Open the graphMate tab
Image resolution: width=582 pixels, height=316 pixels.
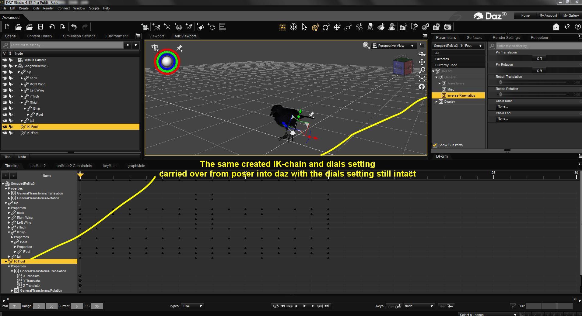136,166
